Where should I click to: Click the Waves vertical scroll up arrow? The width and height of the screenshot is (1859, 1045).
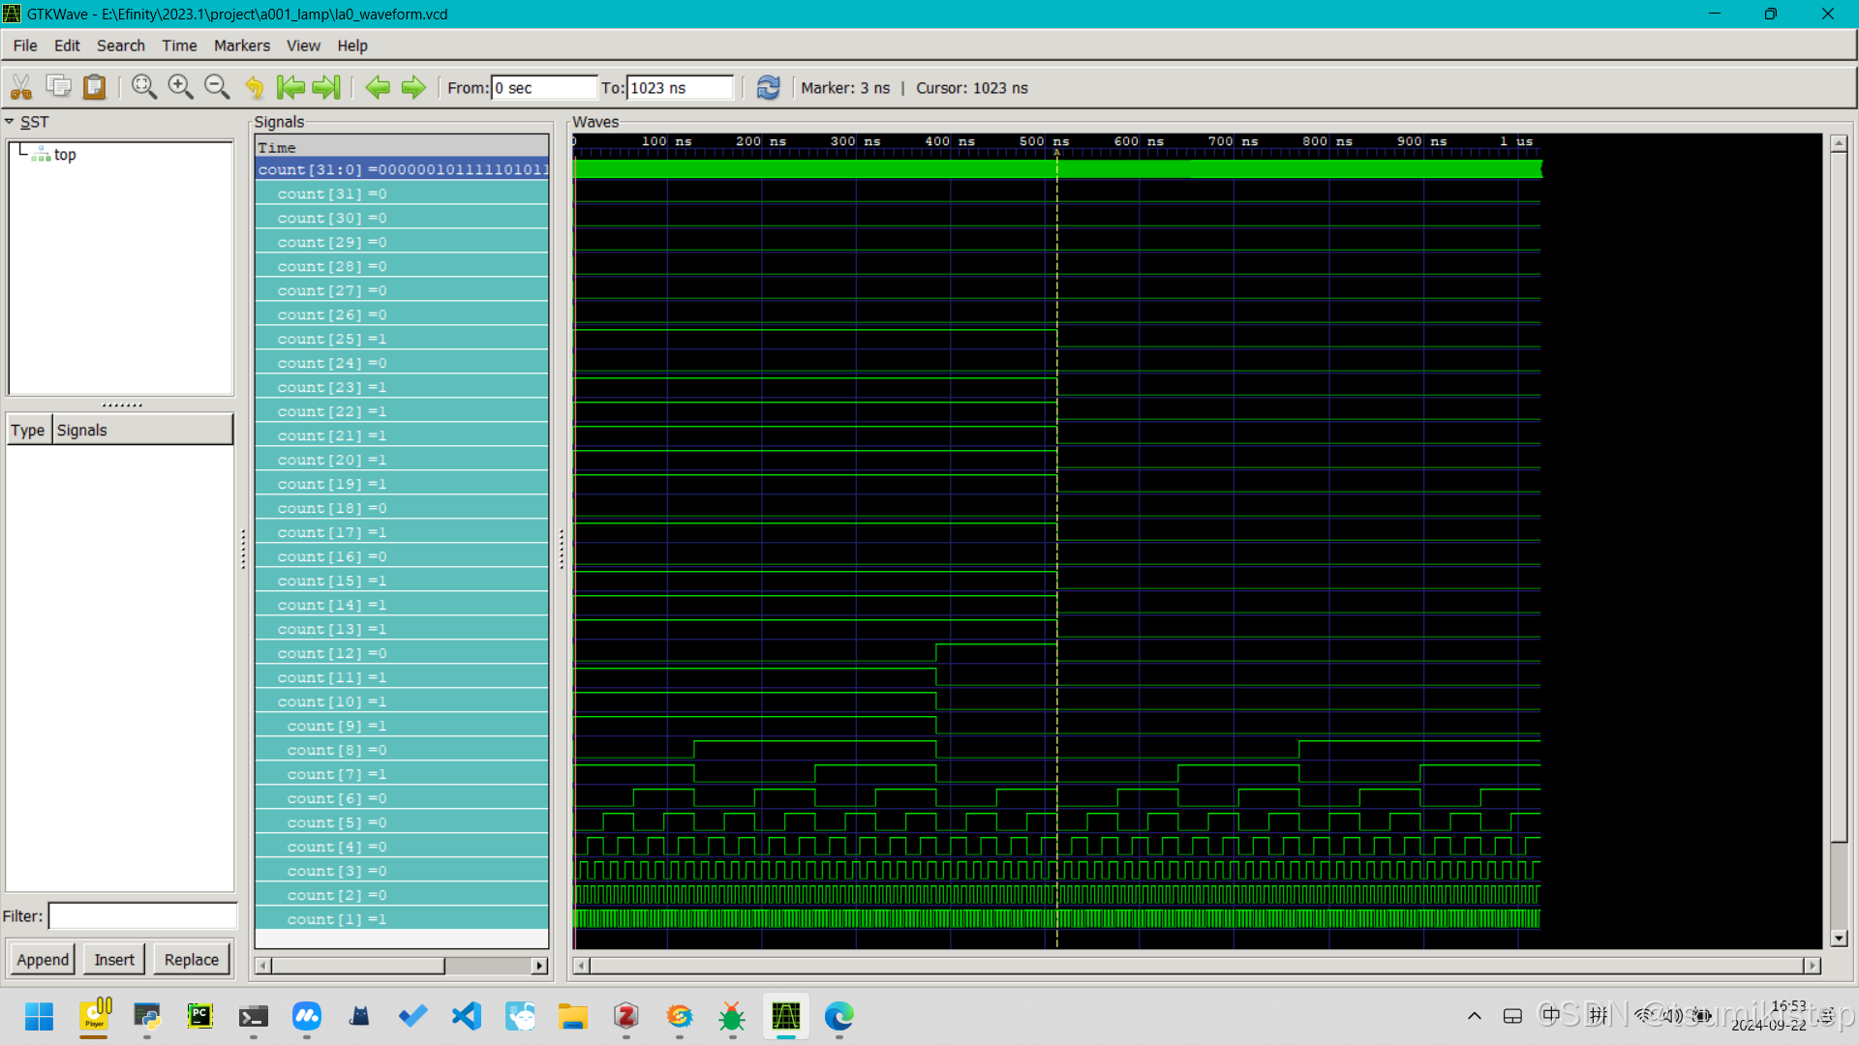[x=1840, y=143]
